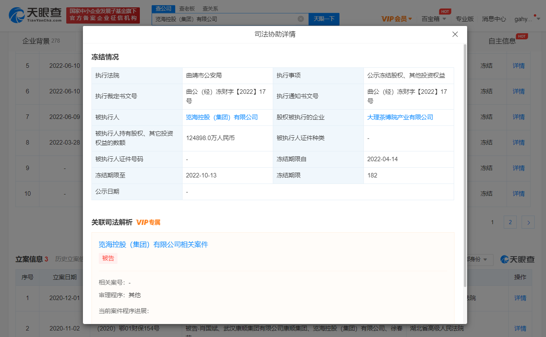Select page 1 in pagination
Screen dimensions: 546x337
492,222
